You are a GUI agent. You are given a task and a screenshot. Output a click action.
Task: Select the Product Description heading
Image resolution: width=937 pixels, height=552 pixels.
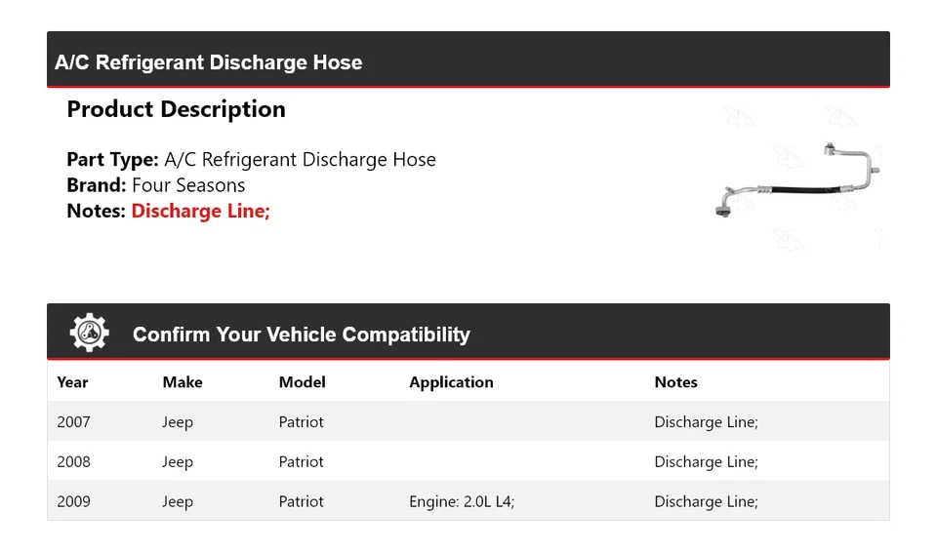(176, 109)
